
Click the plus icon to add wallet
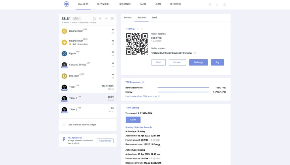click(106, 19)
